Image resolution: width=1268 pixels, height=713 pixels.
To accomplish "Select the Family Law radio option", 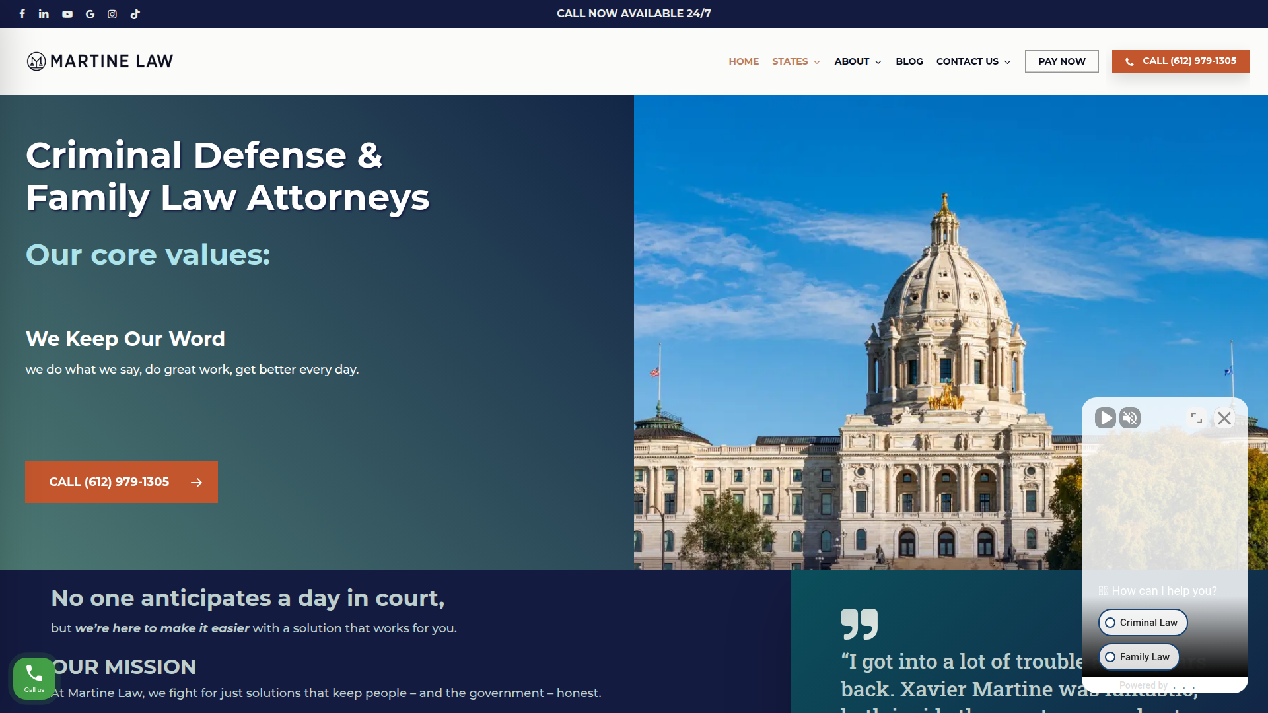I will [1139, 657].
